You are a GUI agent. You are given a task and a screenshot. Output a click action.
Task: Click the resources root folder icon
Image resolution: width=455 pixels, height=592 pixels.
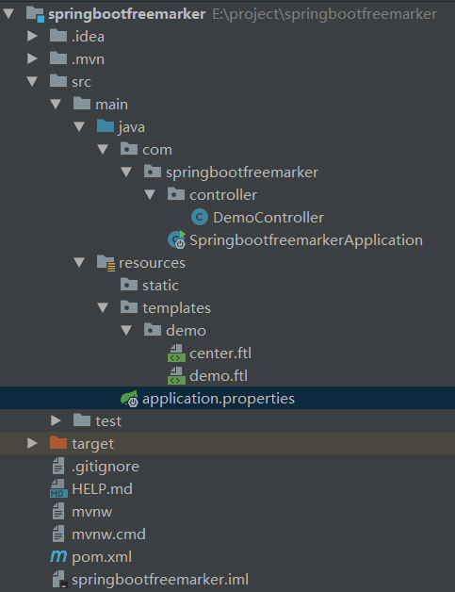pos(106,263)
